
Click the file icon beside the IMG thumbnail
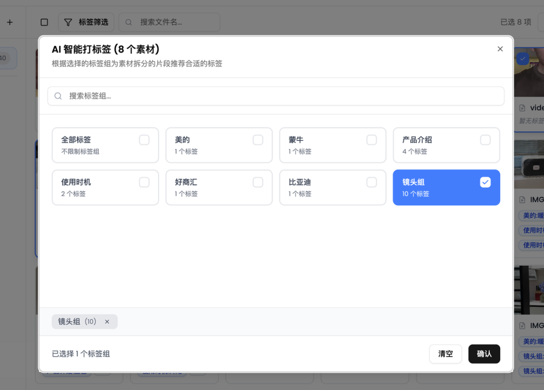(521, 199)
